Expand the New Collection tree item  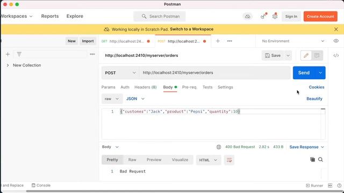(8, 65)
